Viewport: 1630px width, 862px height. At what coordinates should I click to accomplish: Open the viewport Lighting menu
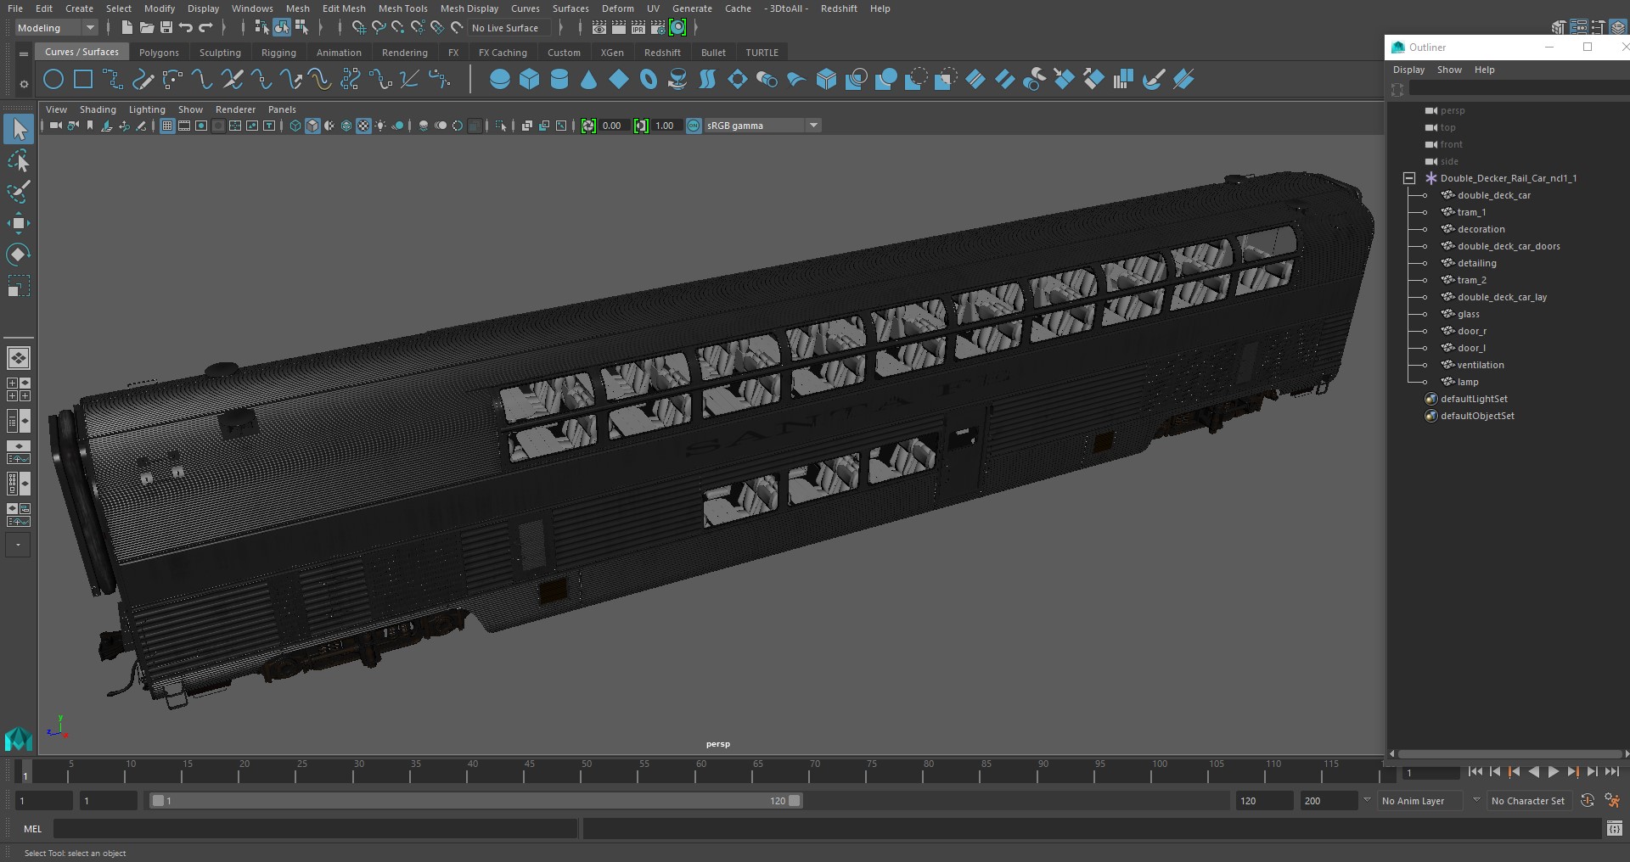[x=147, y=109]
